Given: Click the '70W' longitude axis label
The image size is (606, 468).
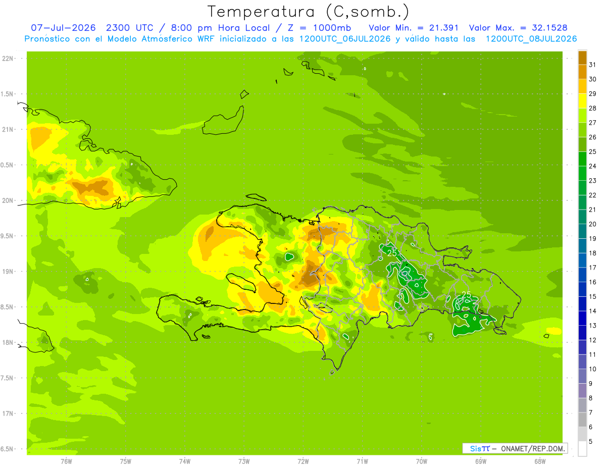Looking at the screenshot, I should click(x=422, y=461).
